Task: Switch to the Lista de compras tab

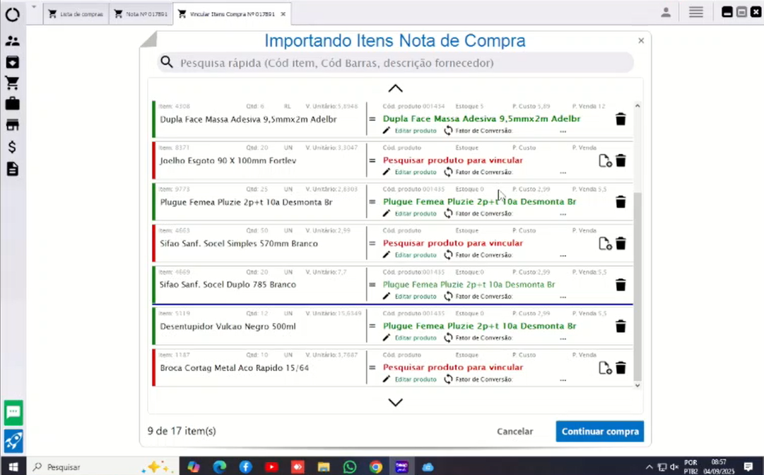Action: click(76, 14)
